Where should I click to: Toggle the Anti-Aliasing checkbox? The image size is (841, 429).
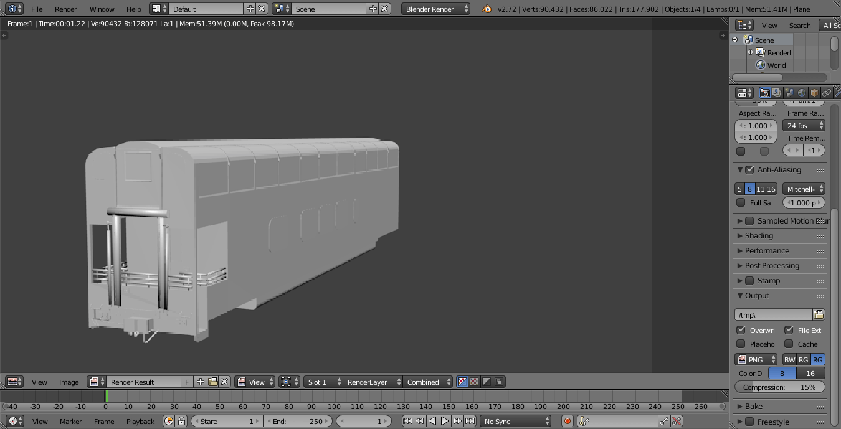[749, 169]
